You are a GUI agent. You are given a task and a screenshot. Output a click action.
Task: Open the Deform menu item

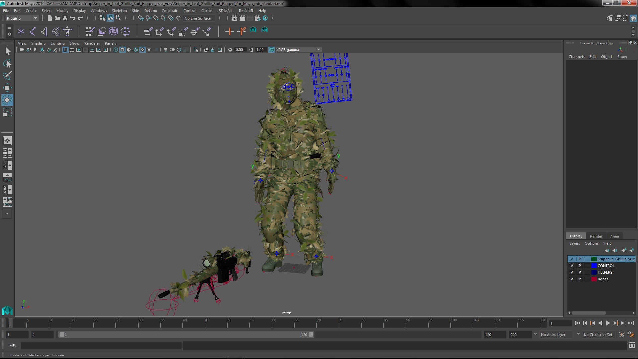tap(151, 10)
